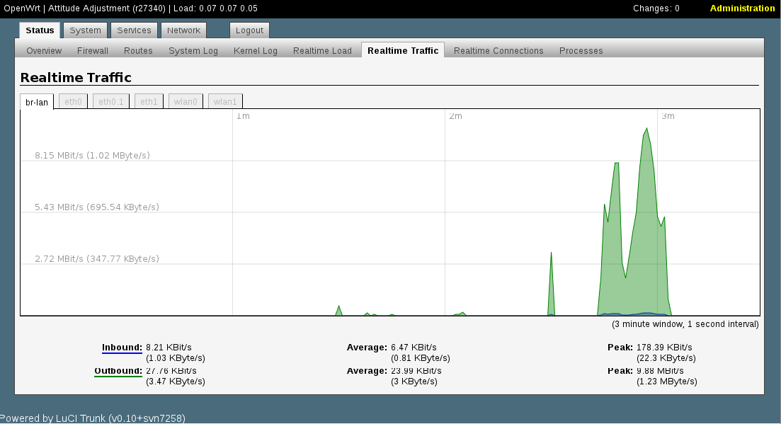Screen dimensions: 781x424
Task: Click the Changes: 0 indicator
Action: pos(656,8)
